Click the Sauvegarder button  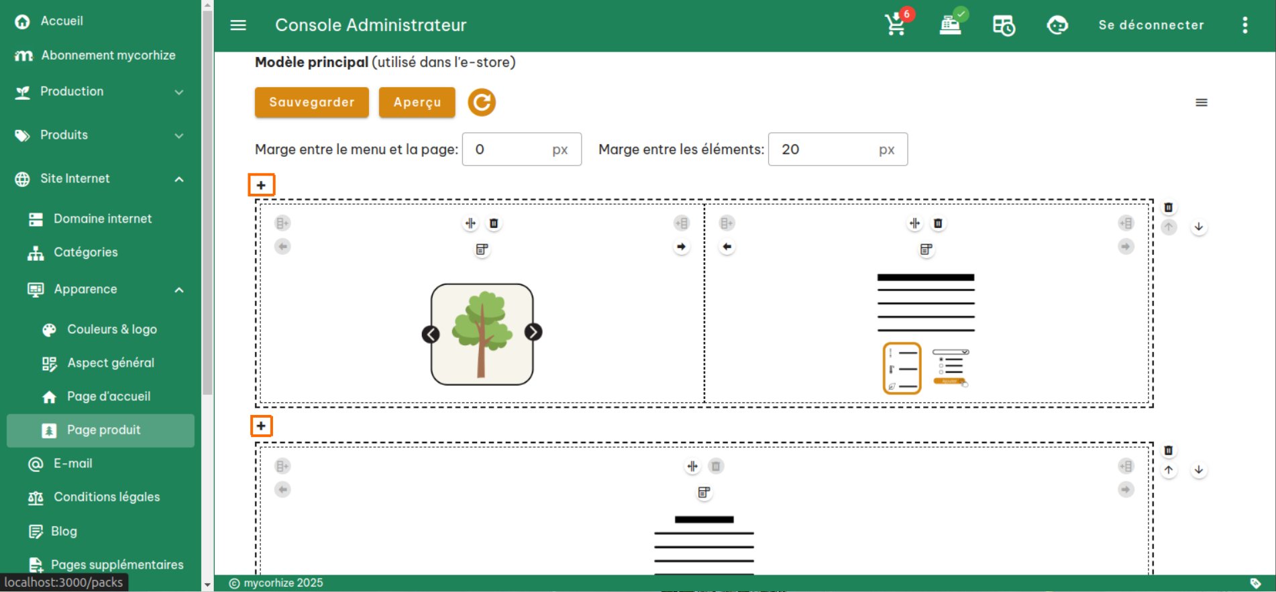point(312,103)
